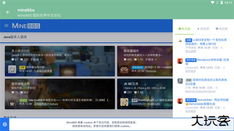Viewport: 234px width, 131px height.
Task: Open the 服务器插件 forum title
Action: click(x=131, y=51)
